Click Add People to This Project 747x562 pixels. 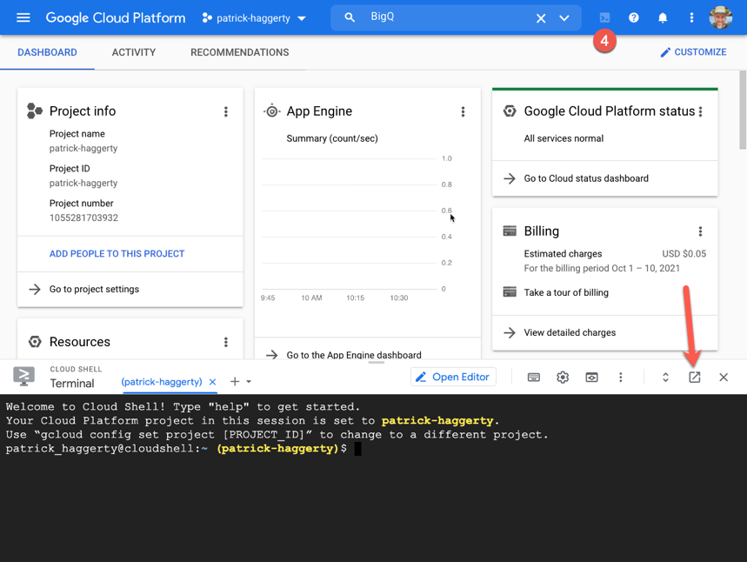pyautogui.click(x=117, y=254)
